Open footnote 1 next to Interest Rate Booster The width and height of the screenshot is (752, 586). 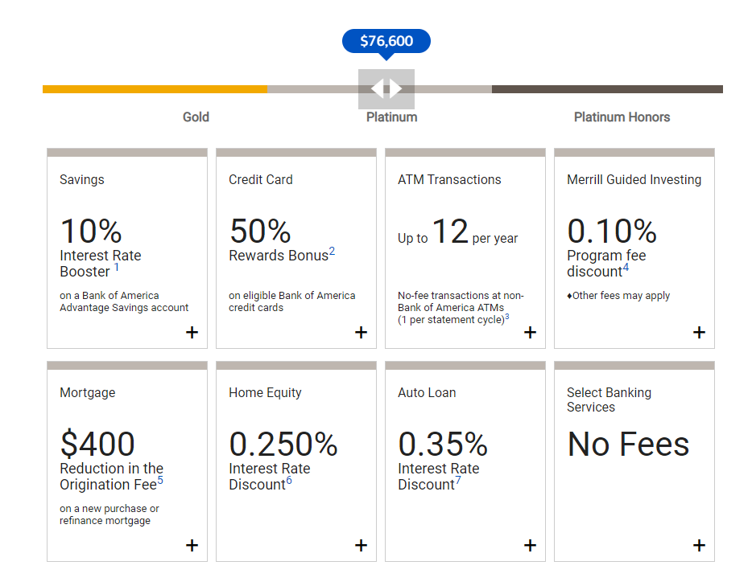click(x=116, y=267)
